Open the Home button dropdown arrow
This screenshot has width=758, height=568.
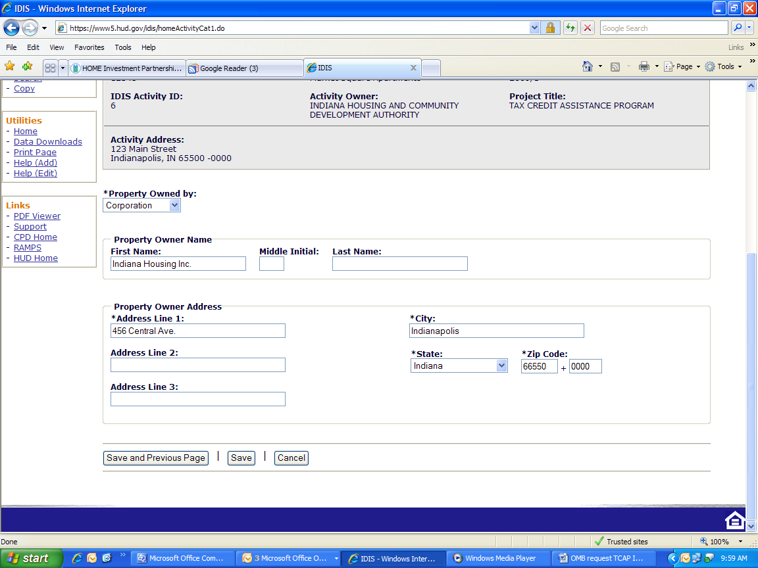(x=600, y=66)
